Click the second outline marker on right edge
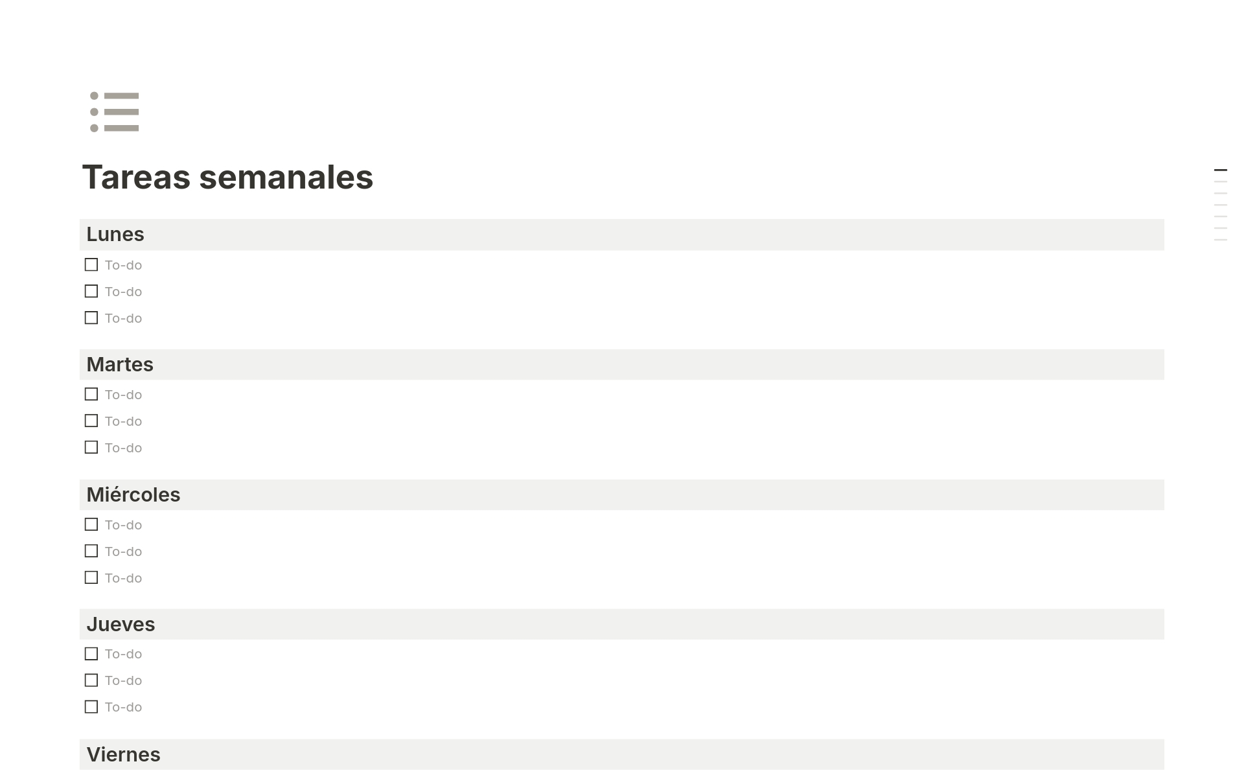Screen dimensions: 1244x777 [1221, 183]
